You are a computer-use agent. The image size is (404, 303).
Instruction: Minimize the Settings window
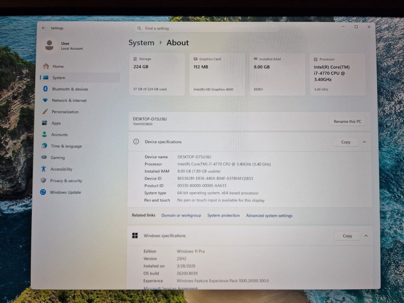point(343,26)
